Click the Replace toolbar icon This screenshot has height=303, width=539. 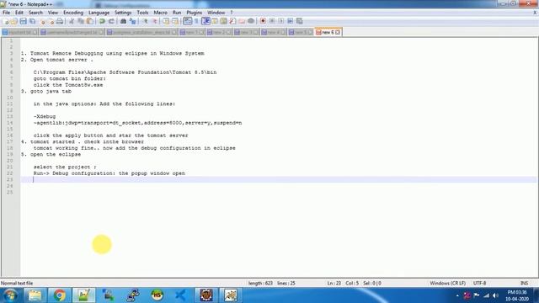click(133, 21)
